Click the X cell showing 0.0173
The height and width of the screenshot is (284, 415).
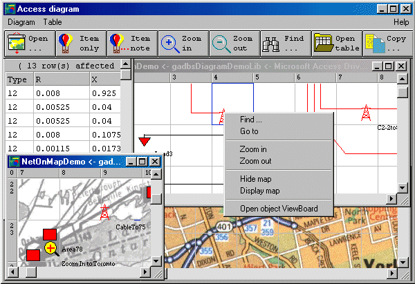[x=105, y=149]
